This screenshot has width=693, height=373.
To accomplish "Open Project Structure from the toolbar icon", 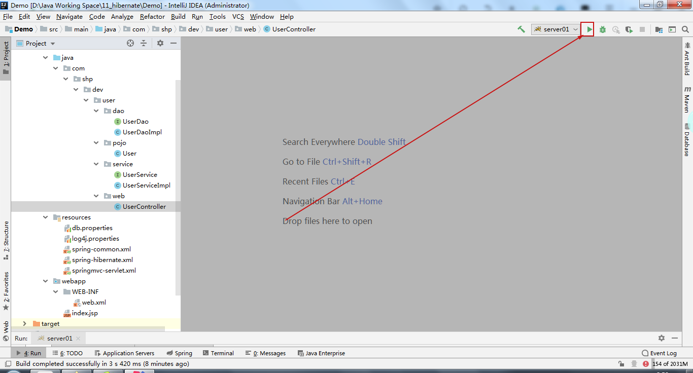I will (659, 29).
